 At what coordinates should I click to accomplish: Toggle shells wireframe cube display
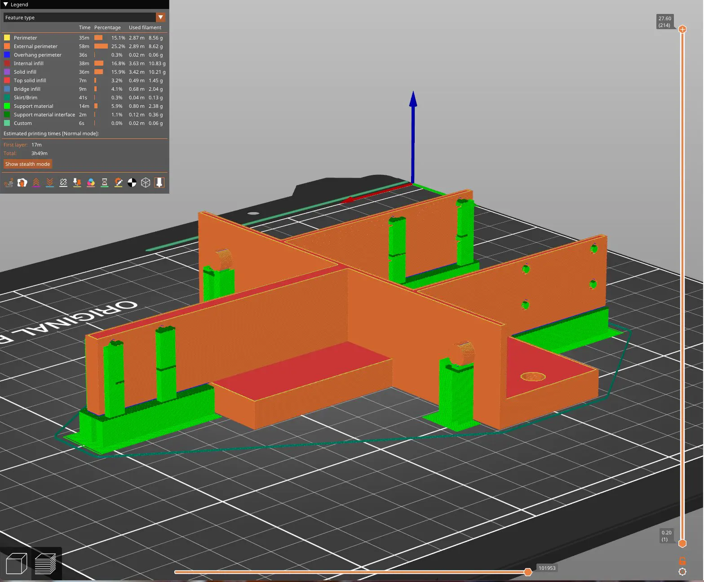(146, 182)
